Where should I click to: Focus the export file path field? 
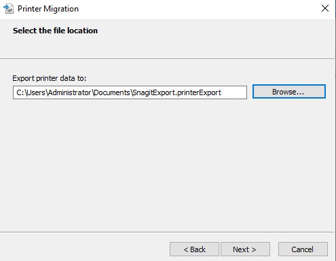click(x=130, y=92)
